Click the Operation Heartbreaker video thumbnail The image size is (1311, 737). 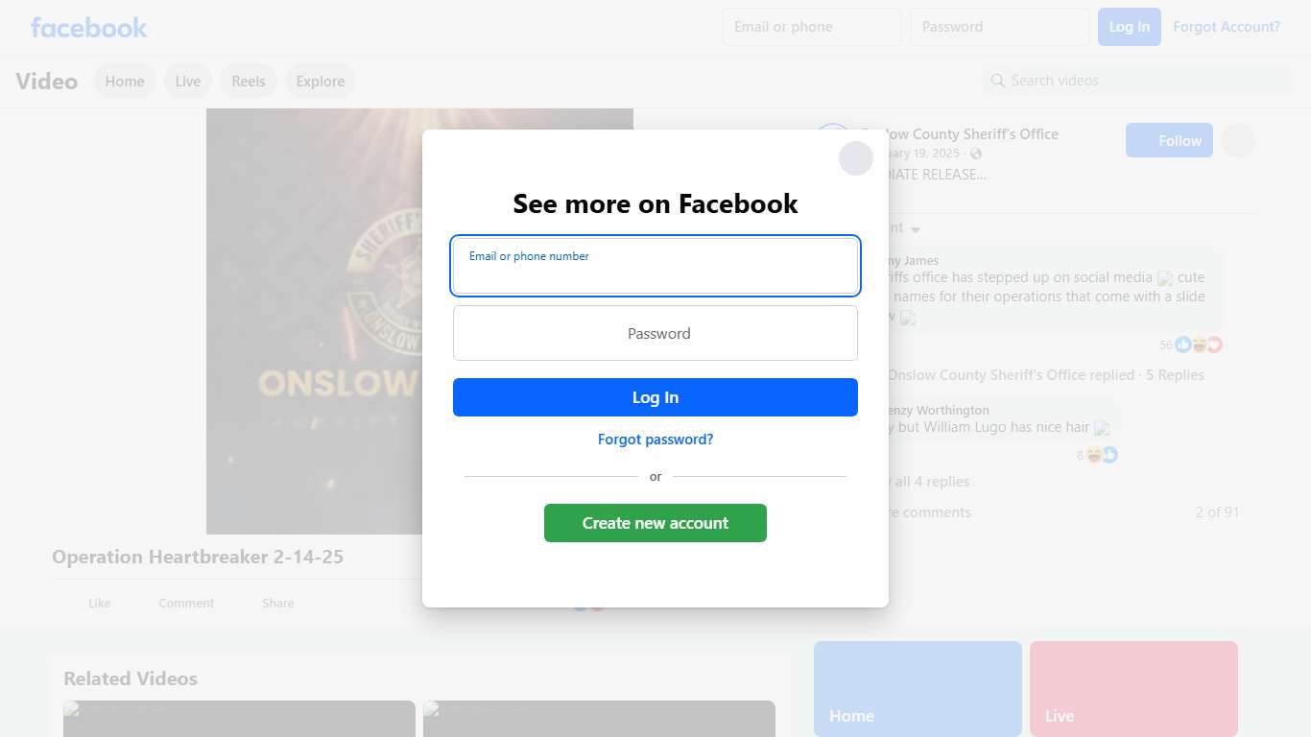[x=419, y=321]
